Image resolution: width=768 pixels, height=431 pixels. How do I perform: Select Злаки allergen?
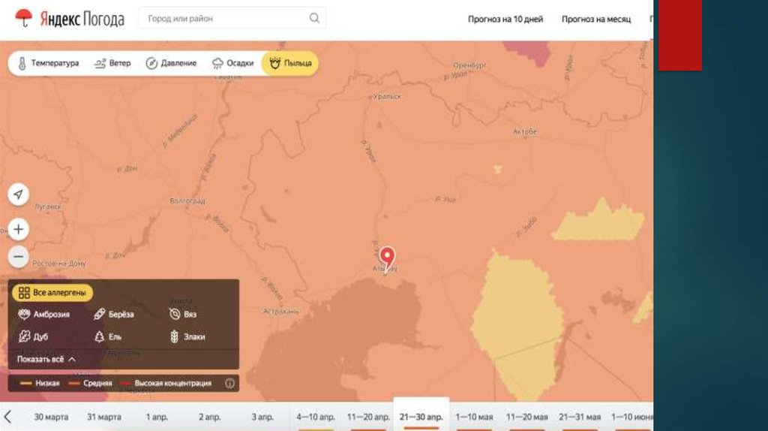click(x=187, y=337)
